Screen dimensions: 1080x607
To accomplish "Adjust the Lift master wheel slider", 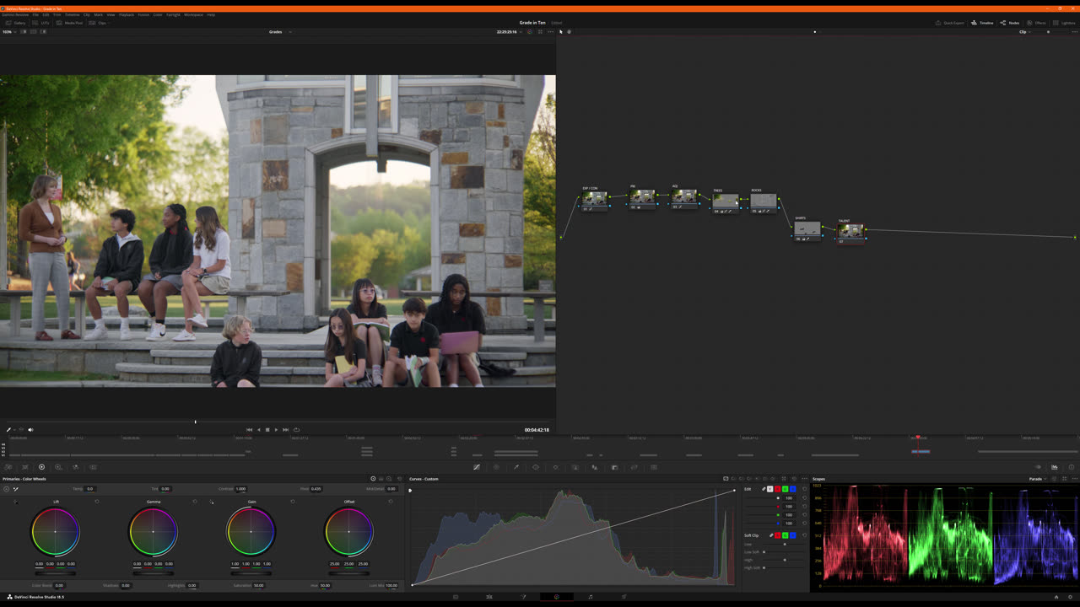I will [x=56, y=572].
